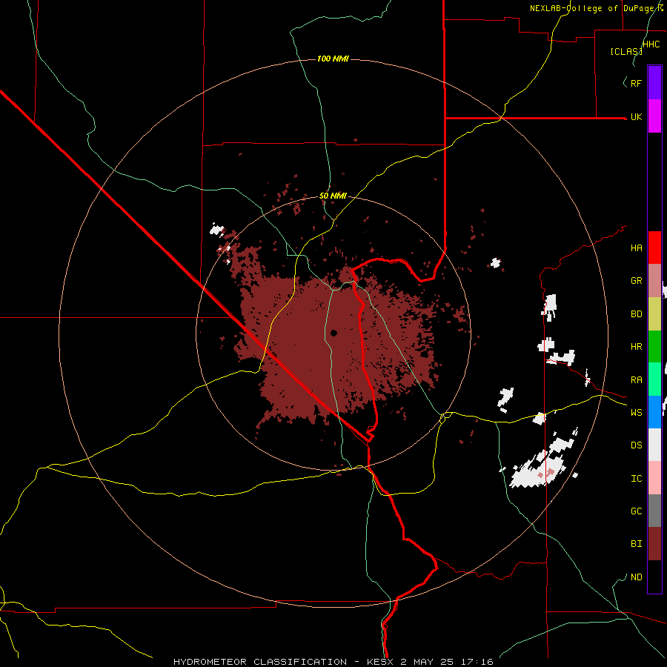
Task: Click the 100 NMI range ring label
Action: click(333, 59)
